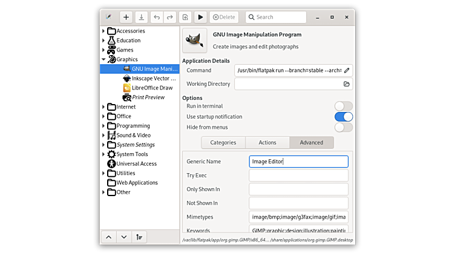This screenshot has width=455, height=256.
Task: Browse for a working directory folder
Action: click(x=347, y=84)
